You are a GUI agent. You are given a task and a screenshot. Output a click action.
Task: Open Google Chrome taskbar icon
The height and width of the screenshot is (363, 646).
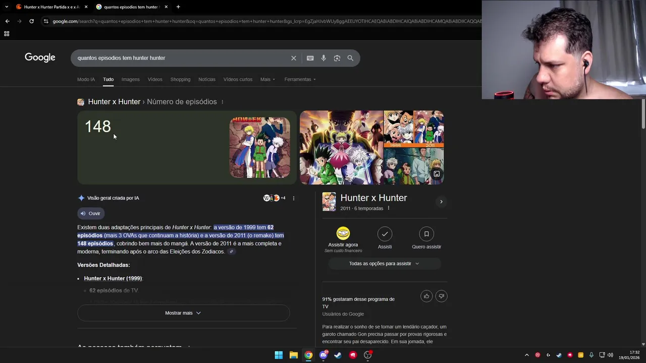[308, 355]
